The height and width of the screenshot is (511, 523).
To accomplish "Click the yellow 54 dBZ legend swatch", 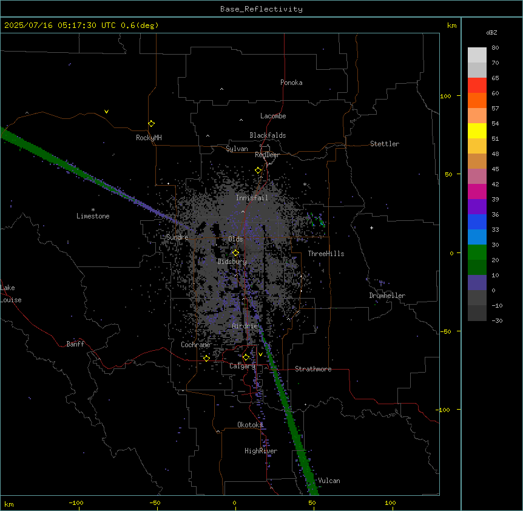I will [x=477, y=130].
